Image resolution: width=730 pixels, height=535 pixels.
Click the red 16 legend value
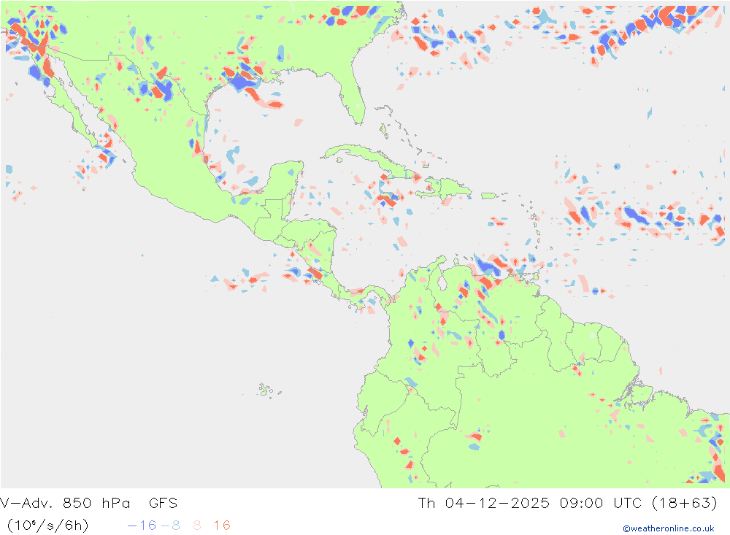coord(222,526)
